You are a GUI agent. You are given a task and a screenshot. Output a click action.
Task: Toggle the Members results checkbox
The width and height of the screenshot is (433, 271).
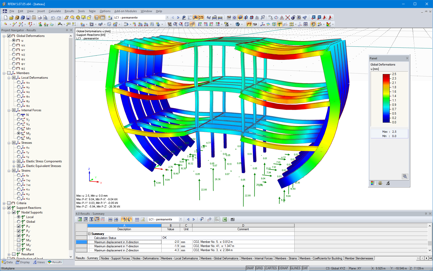(x=9, y=73)
